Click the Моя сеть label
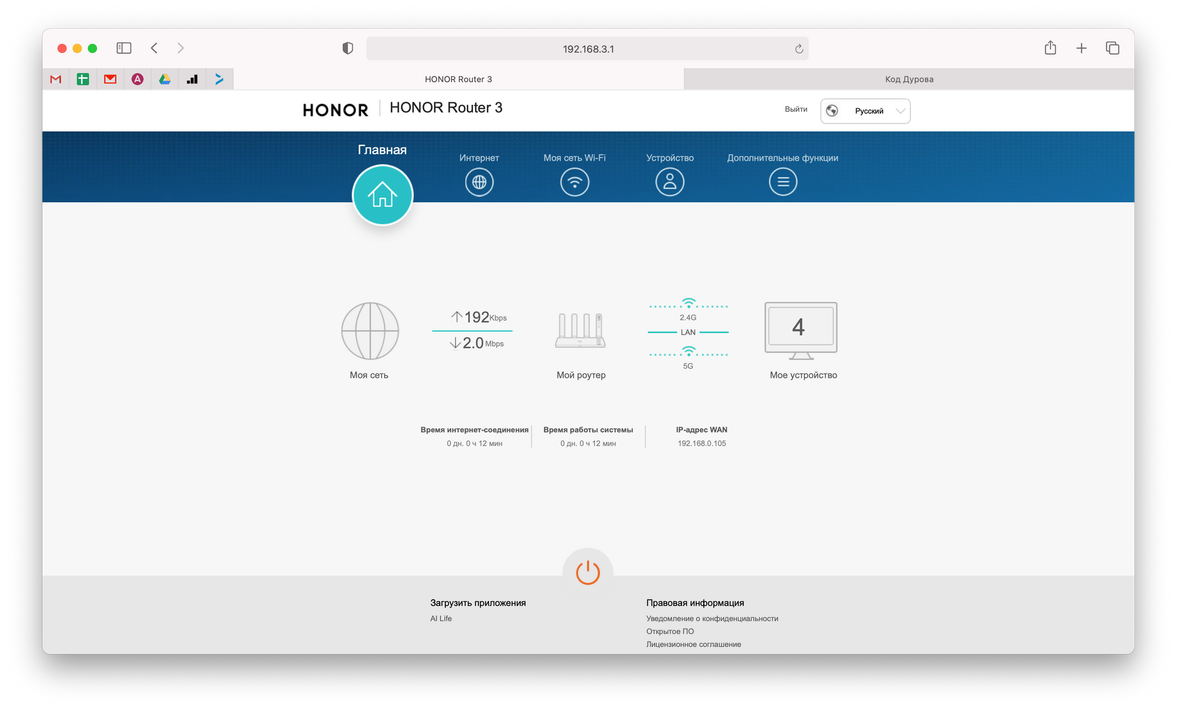1177x710 pixels. click(x=369, y=375)
